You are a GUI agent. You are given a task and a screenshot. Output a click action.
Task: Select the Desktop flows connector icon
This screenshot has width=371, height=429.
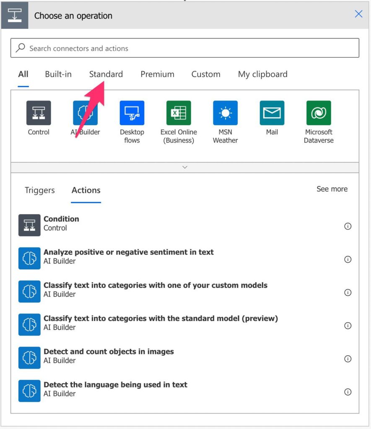point(132,112)
